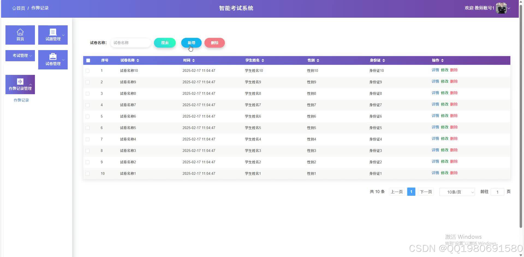Screen dimensions: 524x257
Task: Expand the 试卷管理 chevron
Action: (63, 60)
